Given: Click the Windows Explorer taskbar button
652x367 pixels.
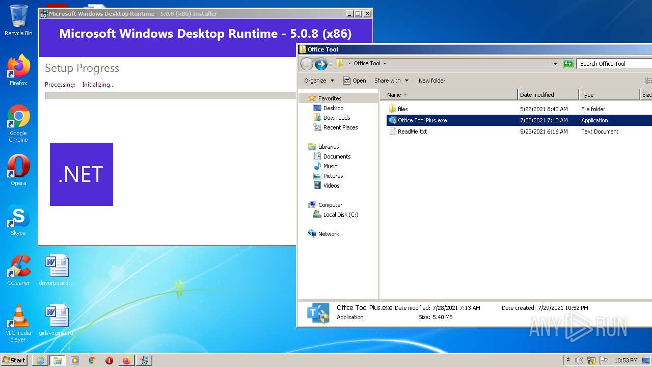Looking at the screenshot, I should [x=58, y=360].
